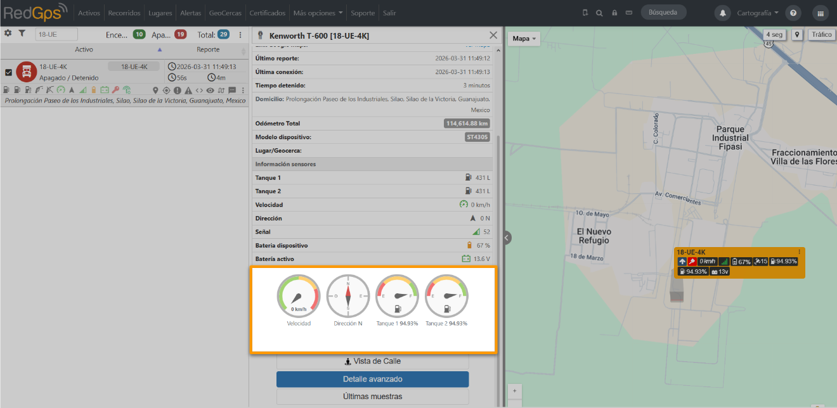The image size is (837, 408).
Task: Click the Últimas muestras button
Action: click(372, 397)
